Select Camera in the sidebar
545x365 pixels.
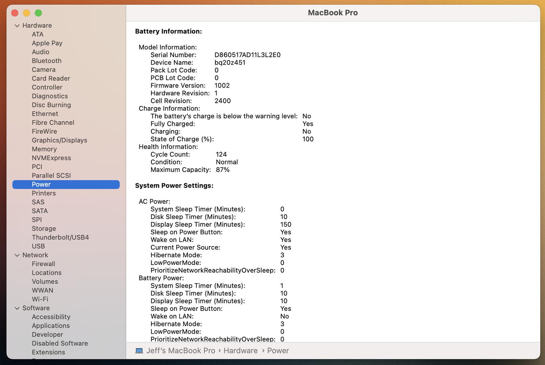tap(44, 69)
